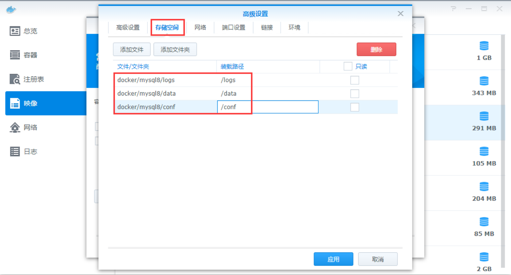Click the 添加文件夹 button
Image resolution: width=511 pixels, height=275 pixels.
click(175, 49)
